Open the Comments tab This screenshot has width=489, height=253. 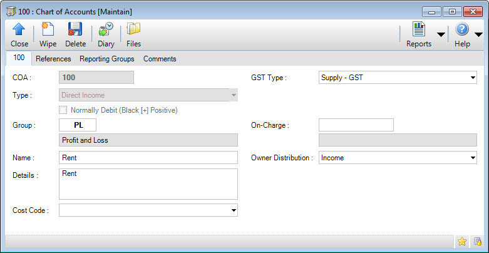[x=160, y=59]
